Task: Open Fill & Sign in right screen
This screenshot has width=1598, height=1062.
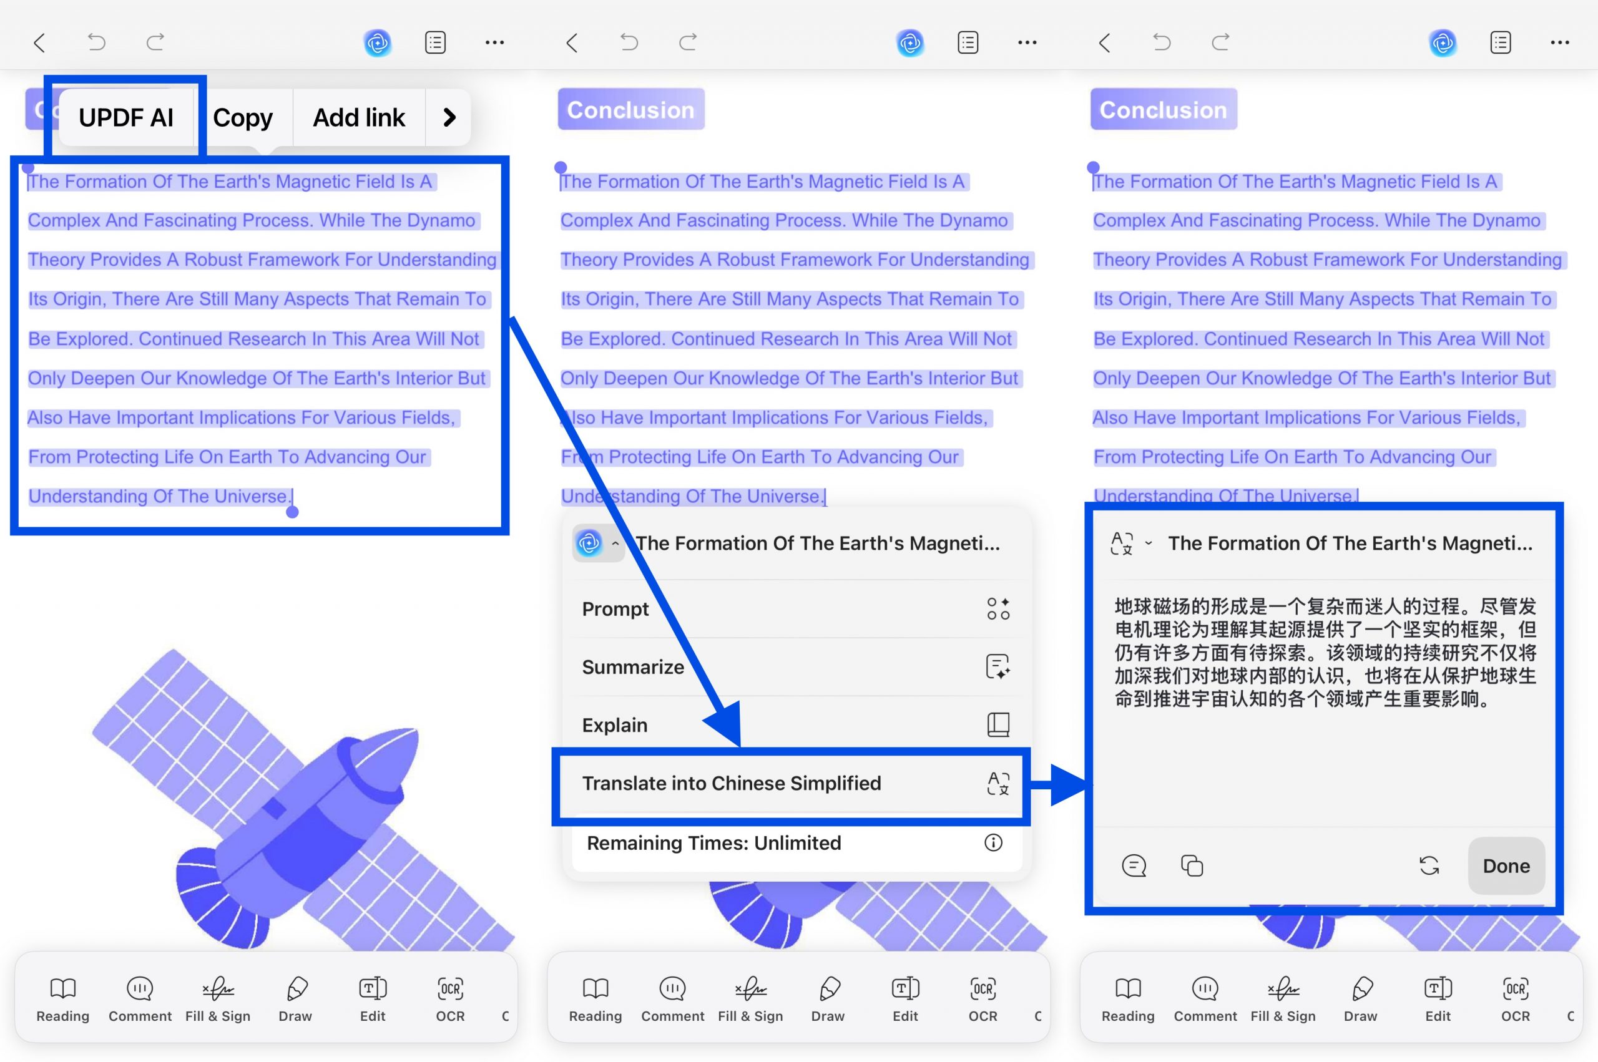Action: (1282, 999)
